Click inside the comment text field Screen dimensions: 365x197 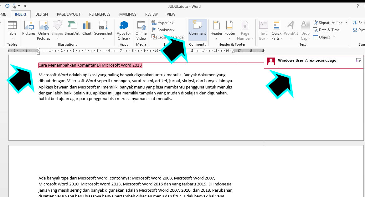click(313, 65)
